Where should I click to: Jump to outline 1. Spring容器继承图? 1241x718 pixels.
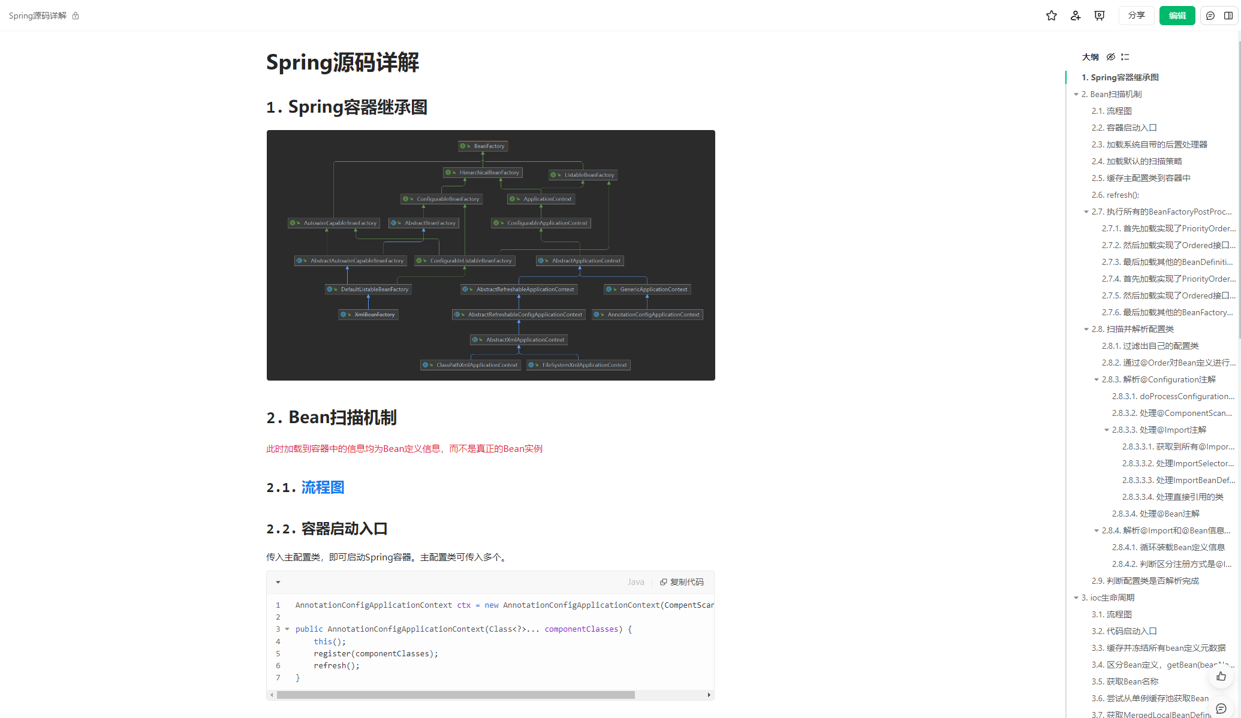[1120, 77]
